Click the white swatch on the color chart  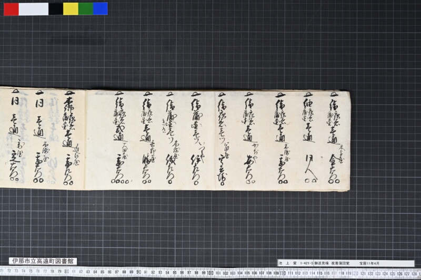[x=34, y=9]
